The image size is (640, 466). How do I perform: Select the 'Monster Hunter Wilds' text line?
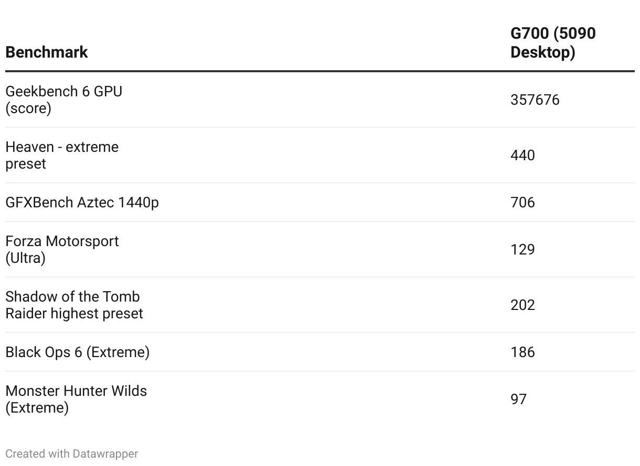pos(76,391)
